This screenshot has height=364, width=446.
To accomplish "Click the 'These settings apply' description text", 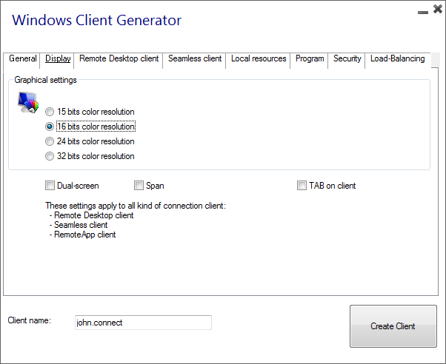I will [x=136, y=206].
